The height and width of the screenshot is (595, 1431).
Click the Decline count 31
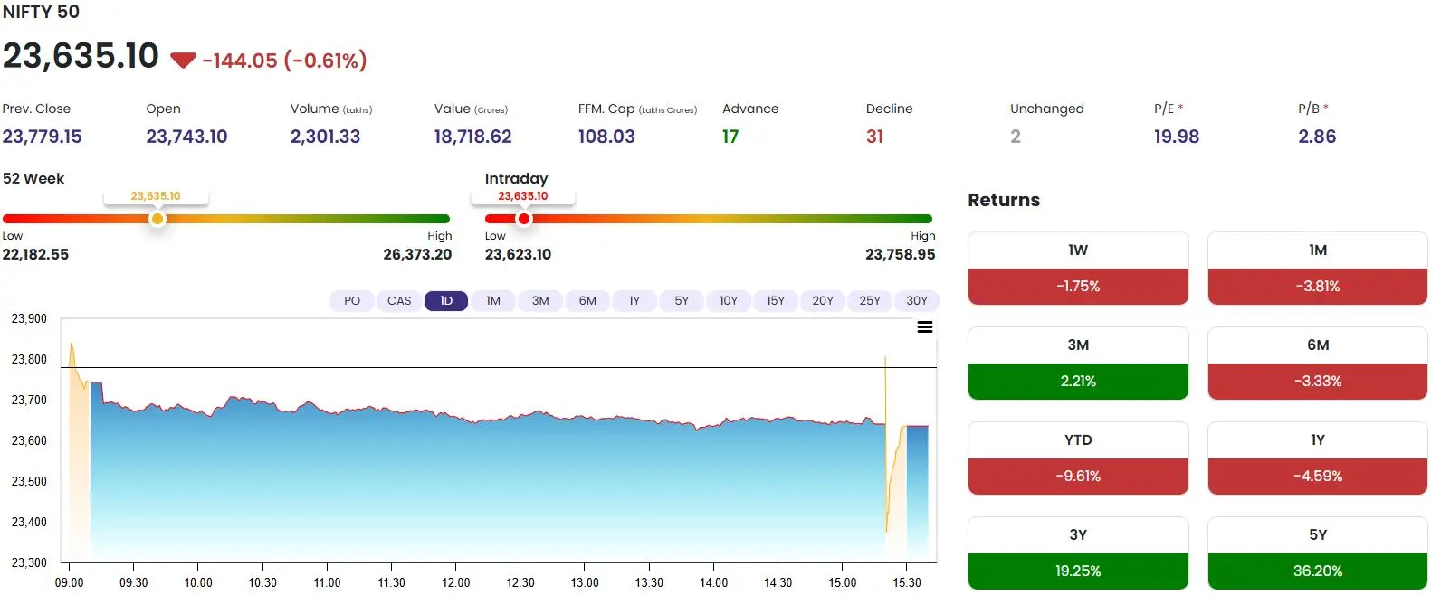point(874,137)
